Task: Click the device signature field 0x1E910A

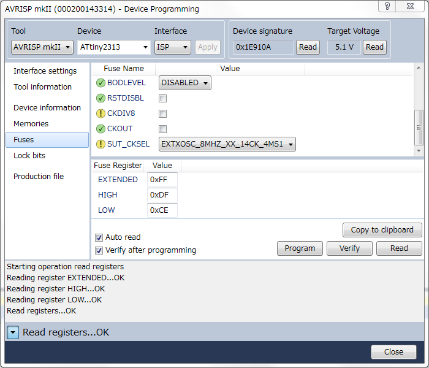Action: click(x=263, y=47)
